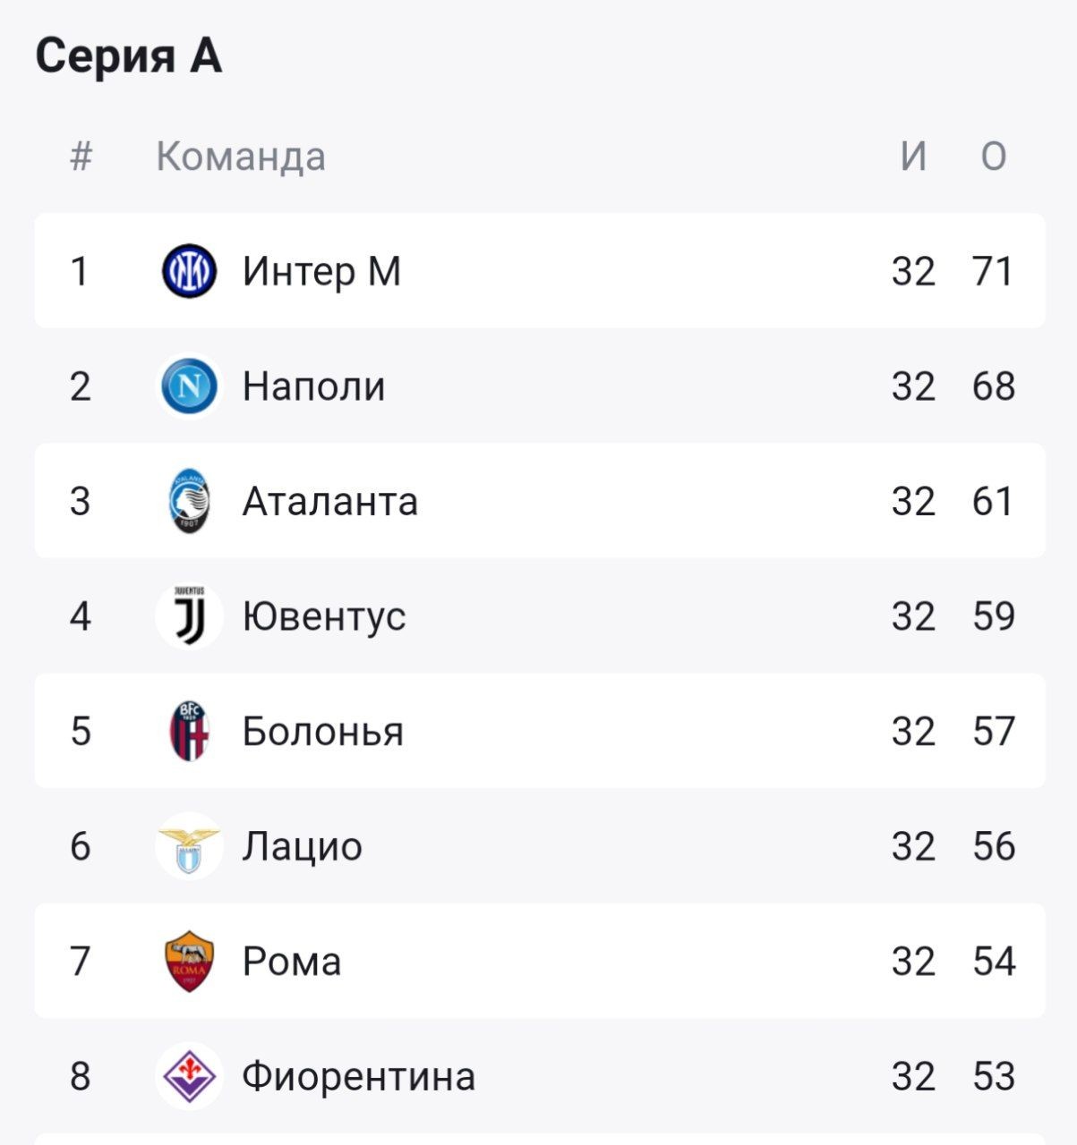1077x1145 pixels.
Task: Select the Lazio eagle logo
Action: pos(189,846)
